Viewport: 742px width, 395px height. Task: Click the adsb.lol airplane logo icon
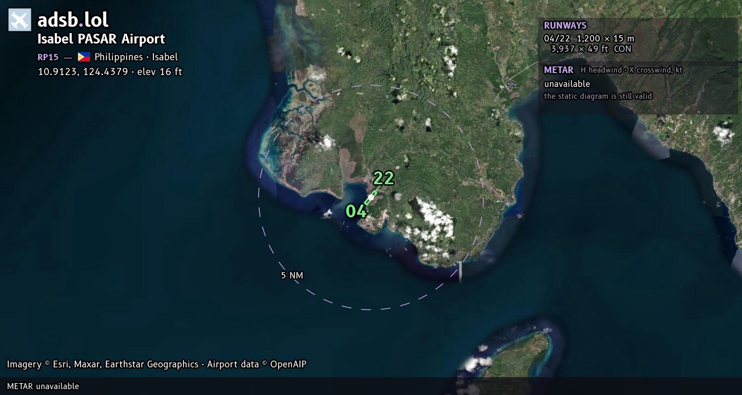click(x=20, y=20)
